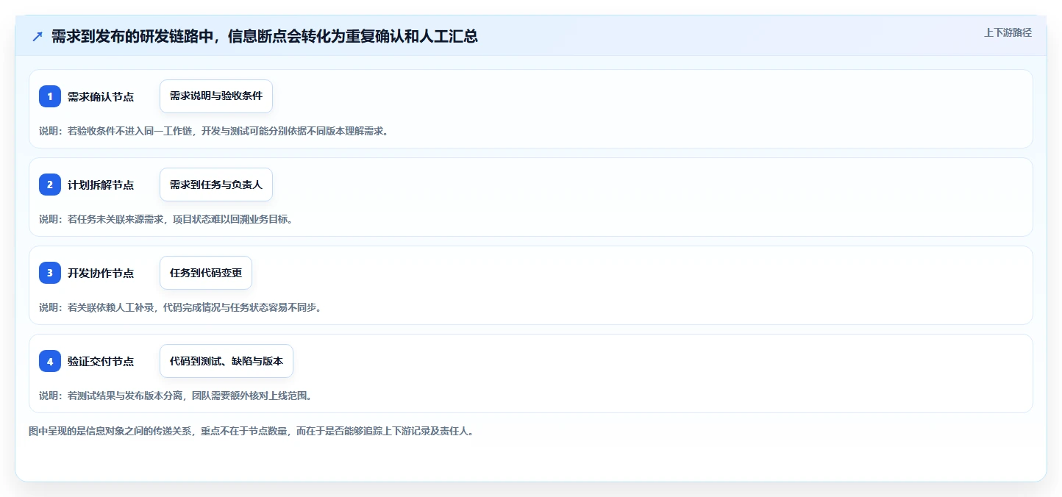Click the 需求说明与验收条件 chip

(x=216, y=96)
